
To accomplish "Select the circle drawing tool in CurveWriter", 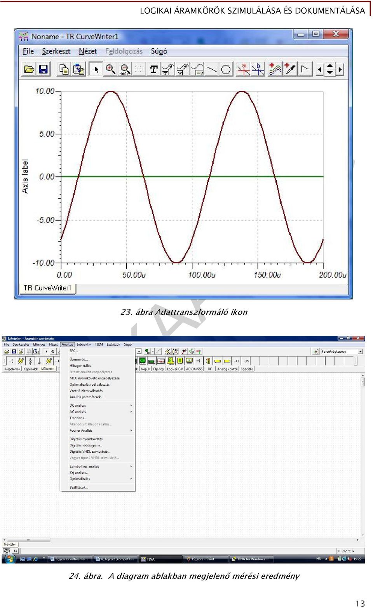I will [226, 69].
